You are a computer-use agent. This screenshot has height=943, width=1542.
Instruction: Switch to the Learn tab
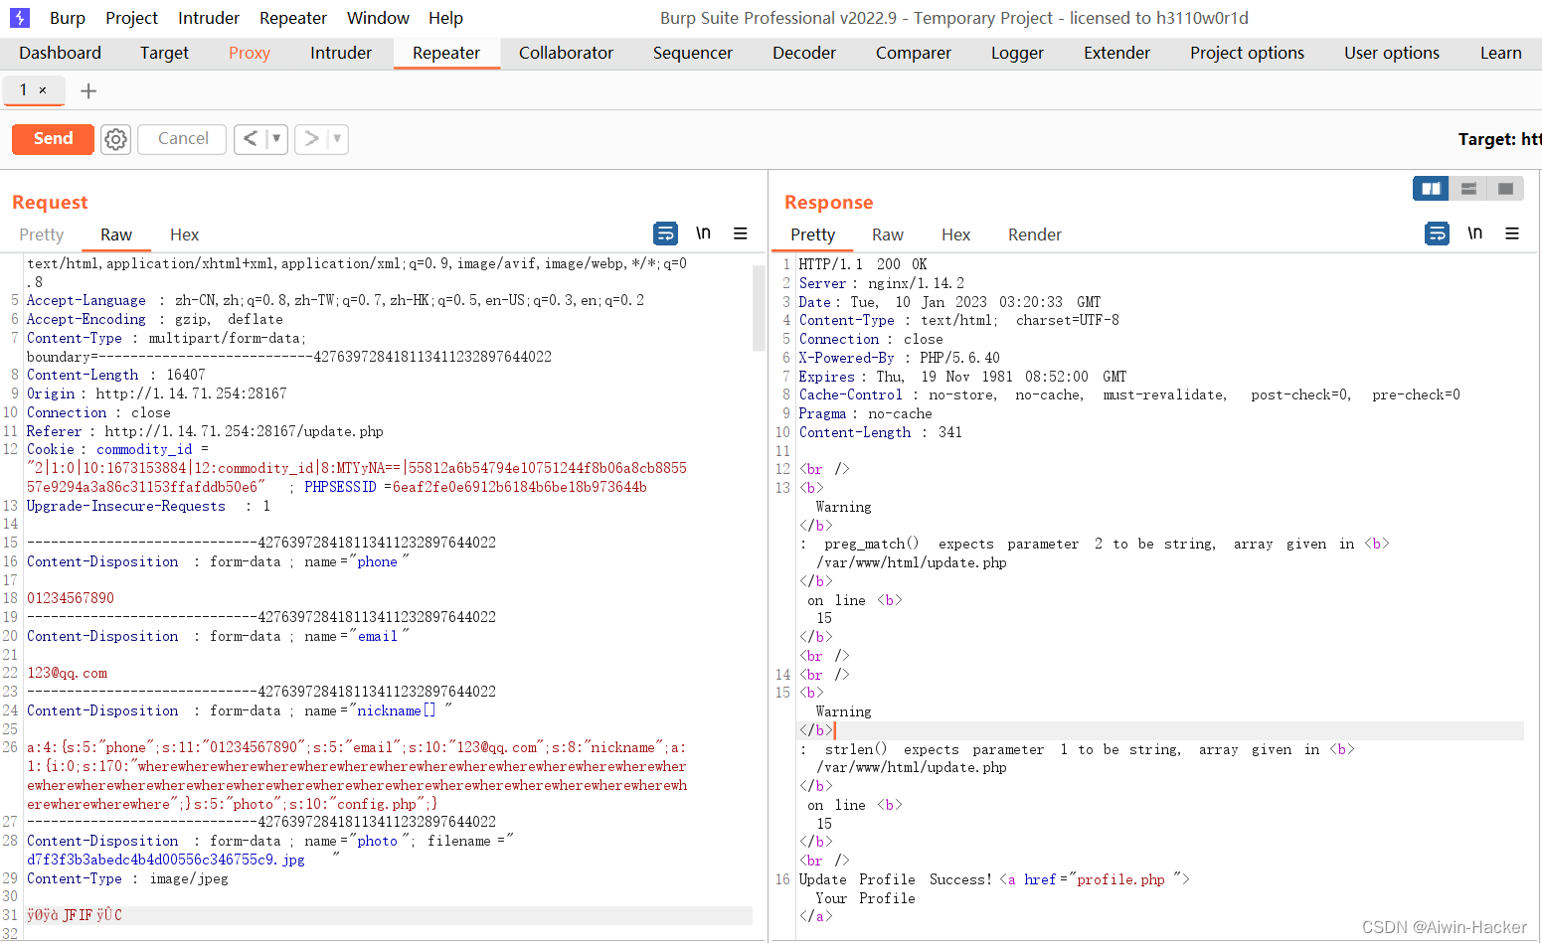(1500, 53)
